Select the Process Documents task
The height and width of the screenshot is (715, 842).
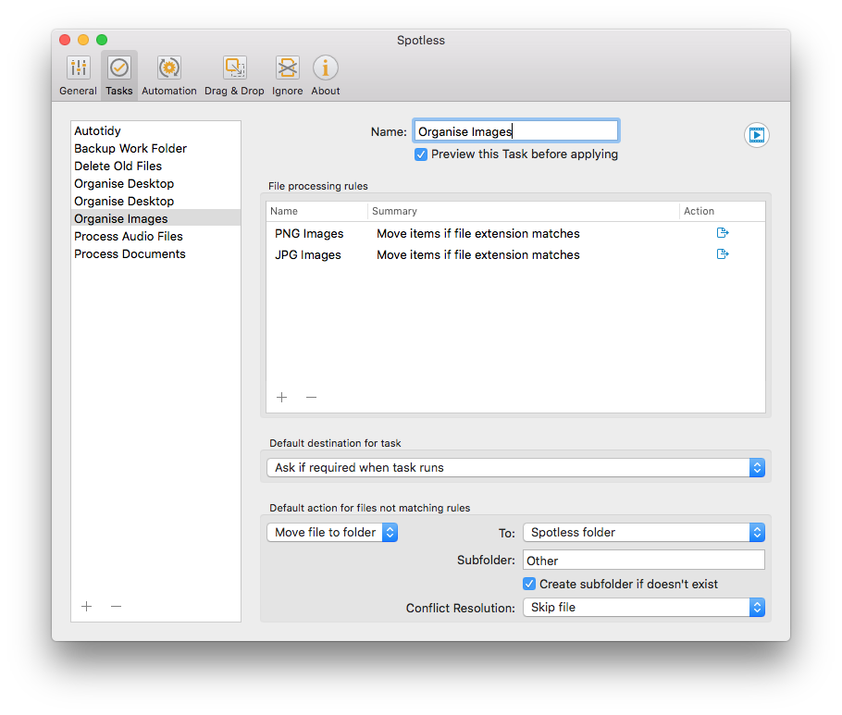coord(155,254)
